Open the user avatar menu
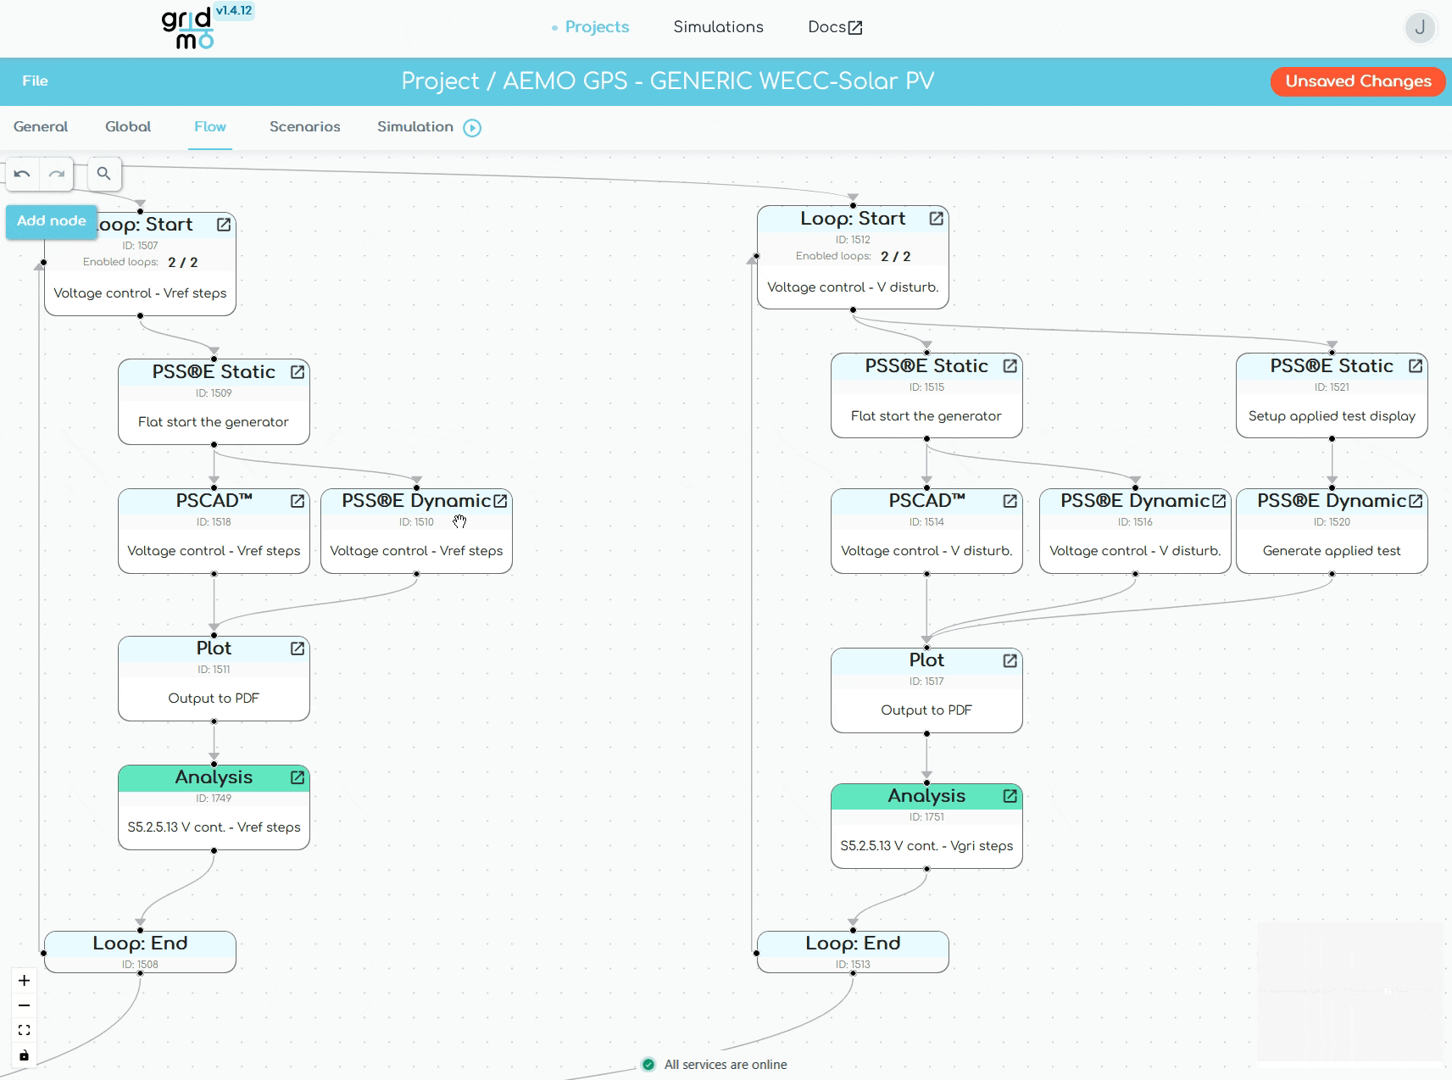Screen dimensions: 1452x1080 (x=1420, y=28)
